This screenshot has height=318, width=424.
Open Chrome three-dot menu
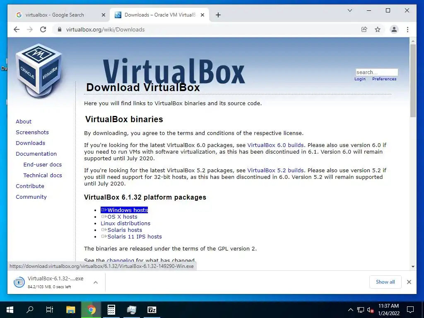407,29
